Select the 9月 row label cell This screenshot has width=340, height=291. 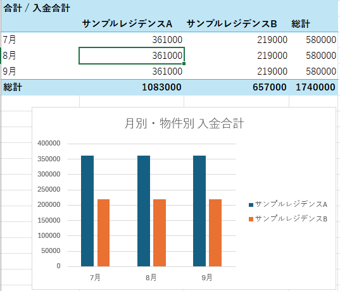(40, 71)
